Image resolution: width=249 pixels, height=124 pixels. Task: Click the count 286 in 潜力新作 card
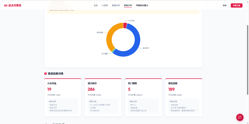pyautogui.click(x=91, y=89)
